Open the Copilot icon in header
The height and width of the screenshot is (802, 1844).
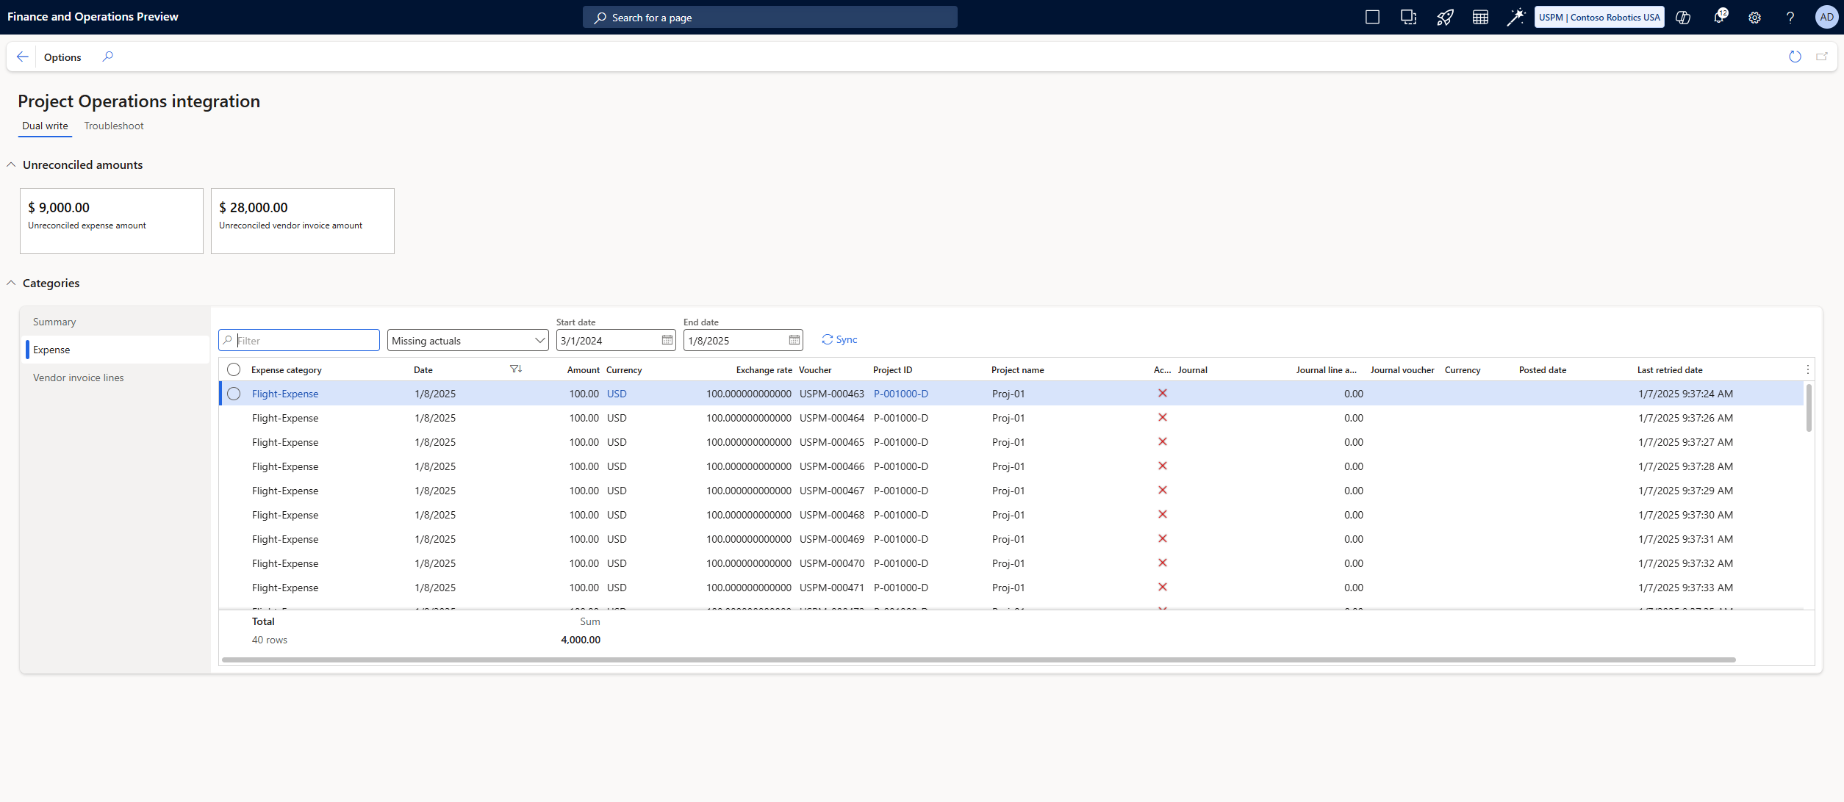click(1683, 17)
